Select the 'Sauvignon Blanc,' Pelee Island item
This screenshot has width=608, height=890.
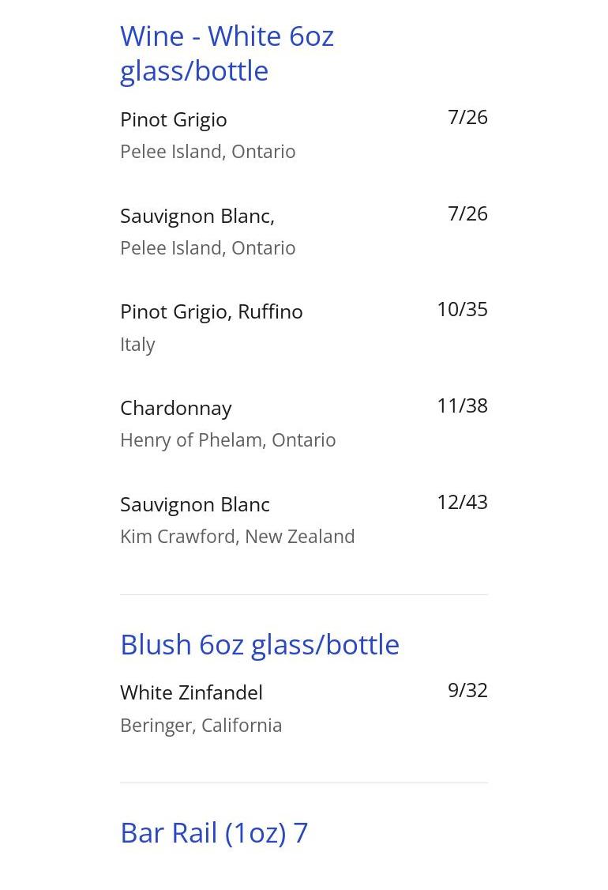click(x=197, y=216)
